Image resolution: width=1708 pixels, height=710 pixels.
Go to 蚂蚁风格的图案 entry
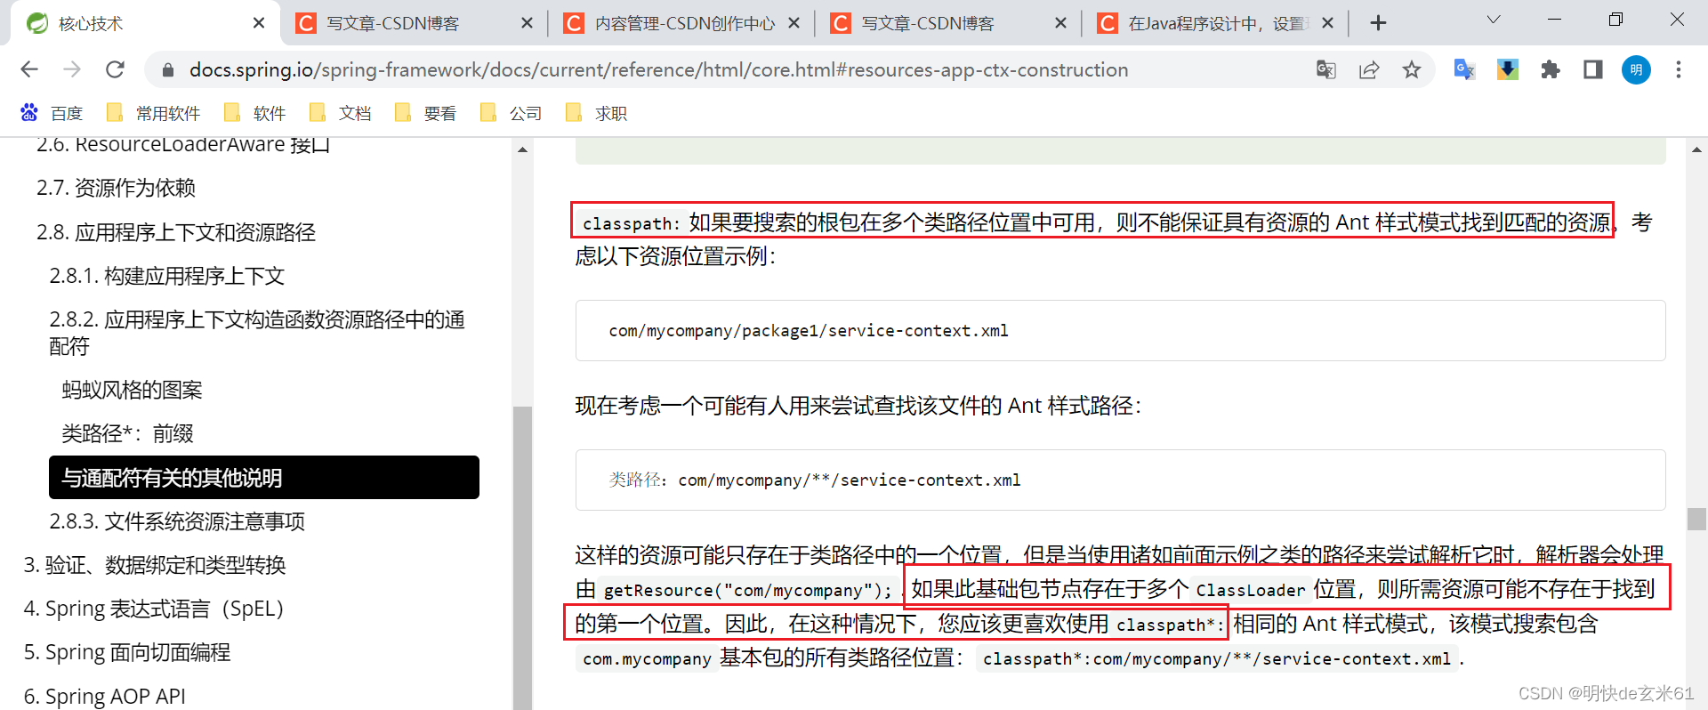pos(132,390)
